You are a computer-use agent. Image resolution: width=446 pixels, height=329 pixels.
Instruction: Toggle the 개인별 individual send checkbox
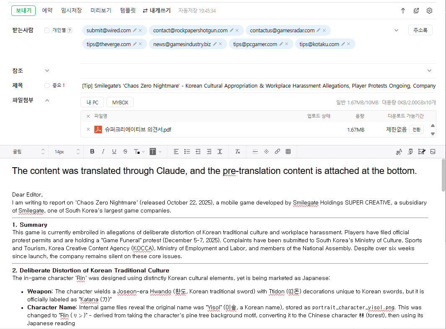[47, 31]
